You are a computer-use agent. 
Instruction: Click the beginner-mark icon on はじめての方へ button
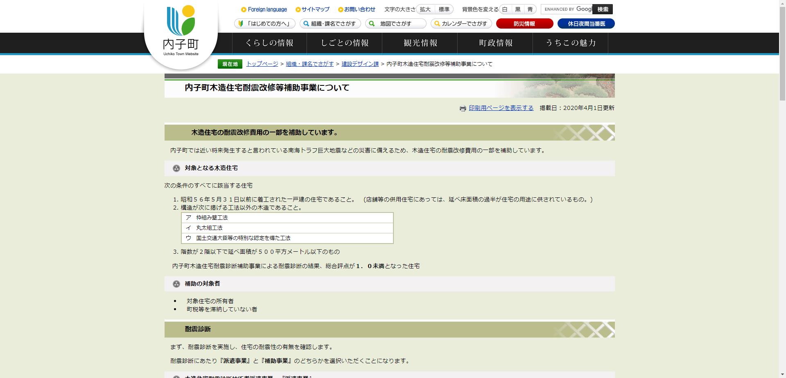pos(241,24)
